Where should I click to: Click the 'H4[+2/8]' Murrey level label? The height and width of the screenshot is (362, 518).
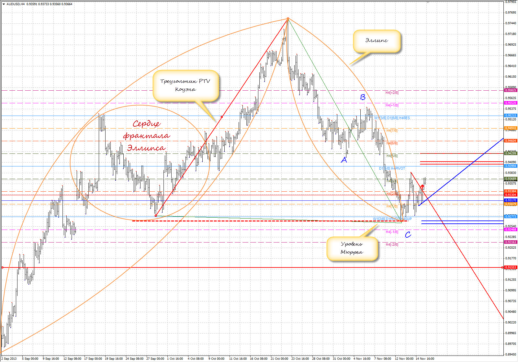coord(392,93)
